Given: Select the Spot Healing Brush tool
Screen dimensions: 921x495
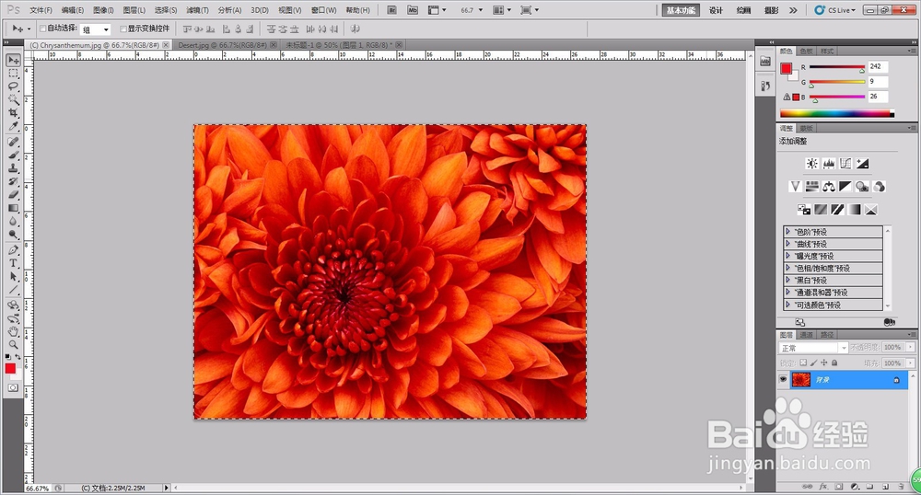Looking at the screenshot, I should point(13,142).
